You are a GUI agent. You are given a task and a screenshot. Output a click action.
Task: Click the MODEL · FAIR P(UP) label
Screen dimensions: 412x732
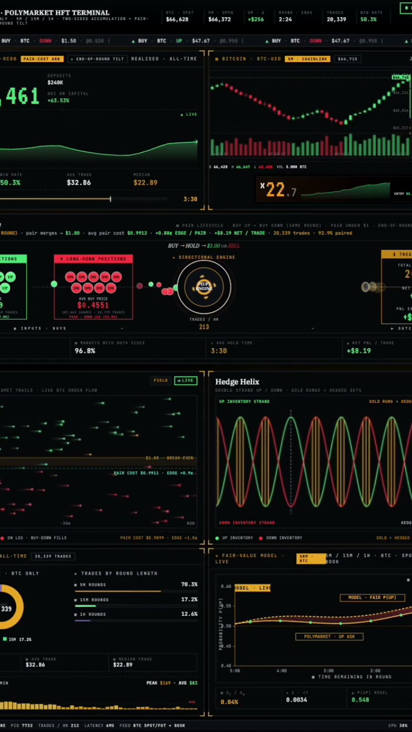tap(372, 597)
